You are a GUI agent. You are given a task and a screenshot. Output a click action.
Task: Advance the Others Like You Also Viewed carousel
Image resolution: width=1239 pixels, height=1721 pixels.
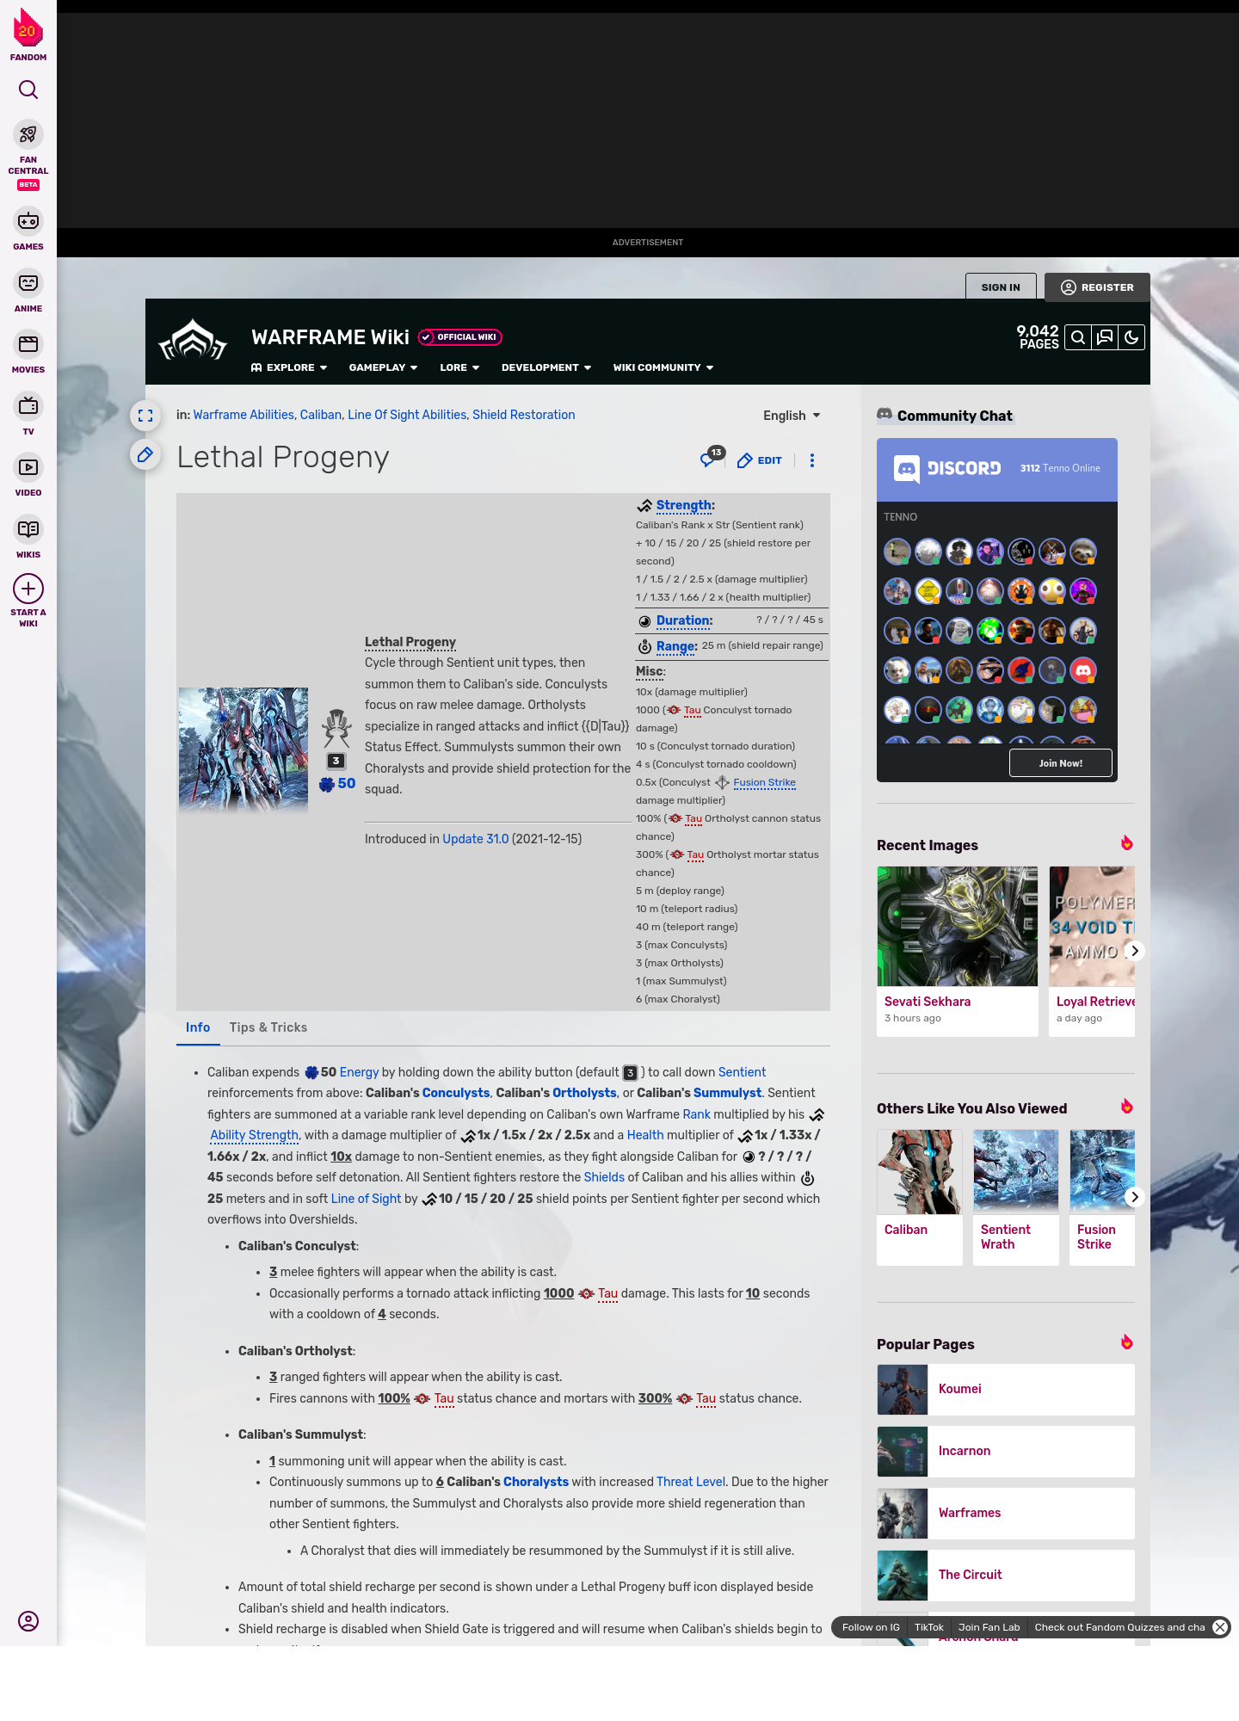(x=1135, y=1197)
